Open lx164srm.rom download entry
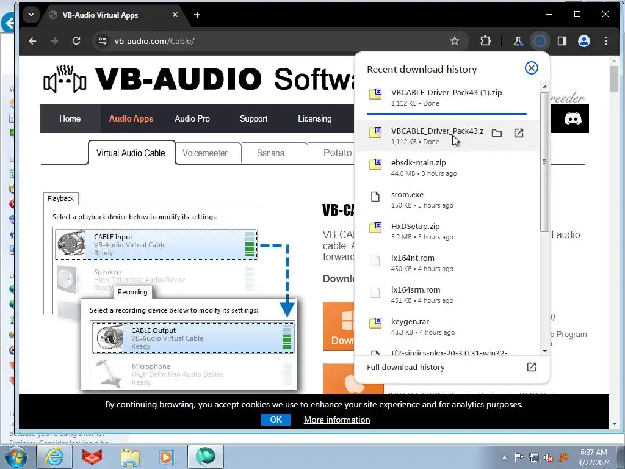 (x=446, y=295)
